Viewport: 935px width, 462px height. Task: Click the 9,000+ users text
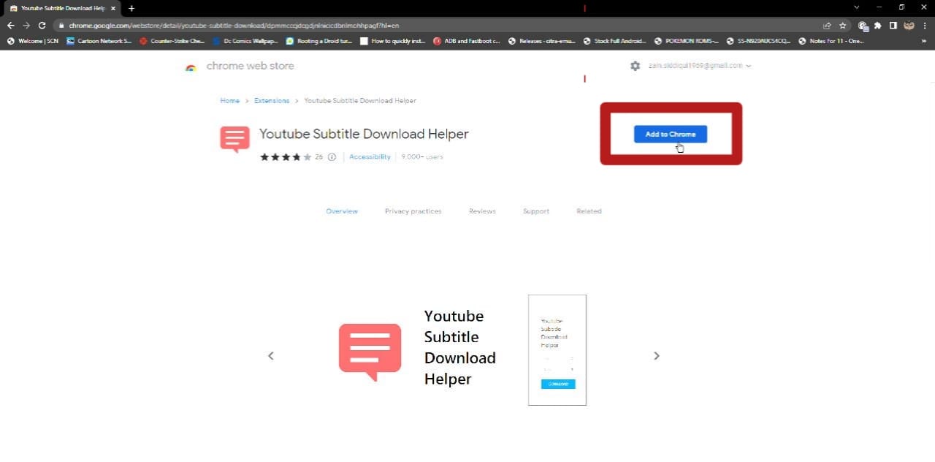(x=422, y=156)
